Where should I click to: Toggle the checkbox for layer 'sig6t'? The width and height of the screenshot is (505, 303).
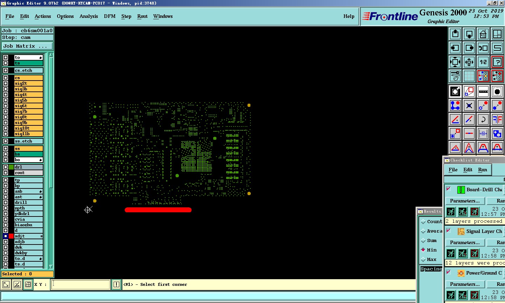[x=6, y=106]
